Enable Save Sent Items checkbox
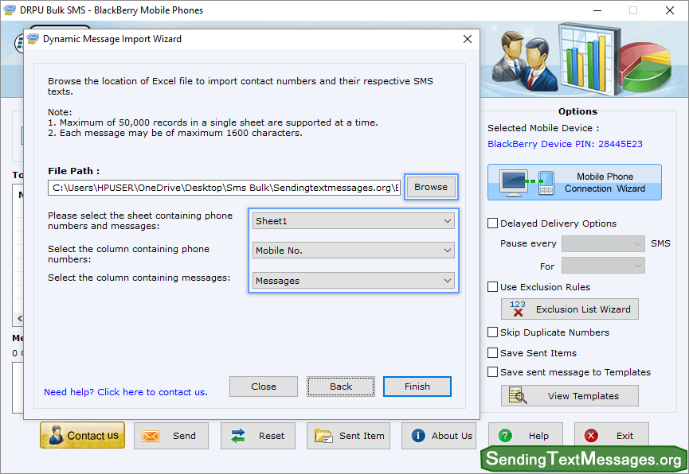Image resolution: width=689 pixels, height=474 pixels. pos(492,352)
